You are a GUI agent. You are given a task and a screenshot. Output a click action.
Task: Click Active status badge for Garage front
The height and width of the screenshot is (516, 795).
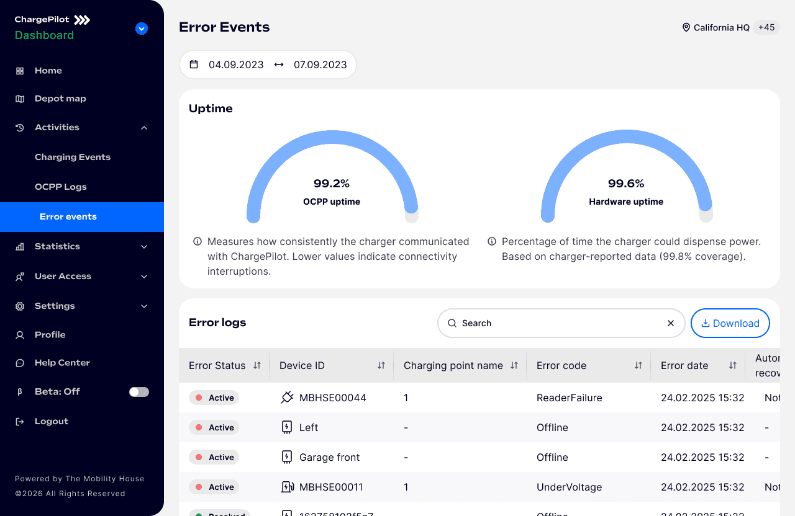tap(214, 457)
